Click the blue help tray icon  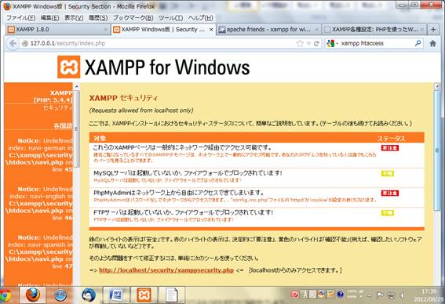pos(341,295)
